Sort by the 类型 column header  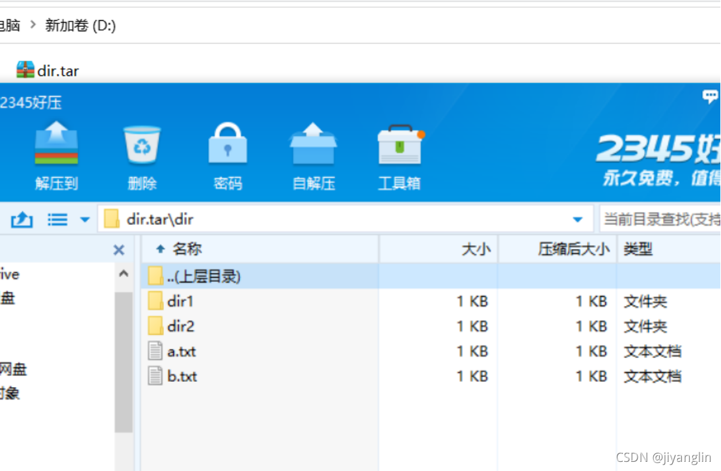669,249
